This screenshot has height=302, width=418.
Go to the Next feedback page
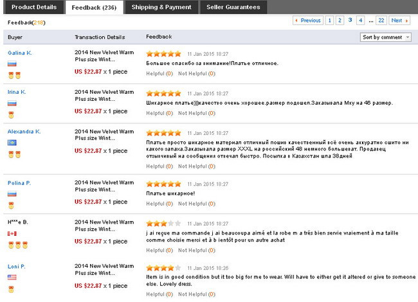coord(399,21)
